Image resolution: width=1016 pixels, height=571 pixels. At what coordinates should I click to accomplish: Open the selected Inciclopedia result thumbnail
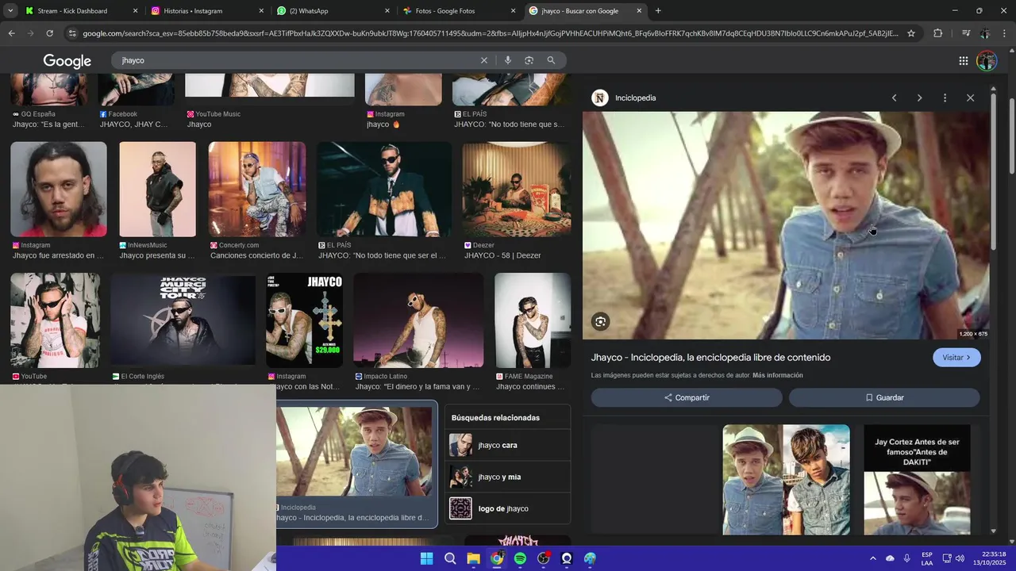coord(355,452)
